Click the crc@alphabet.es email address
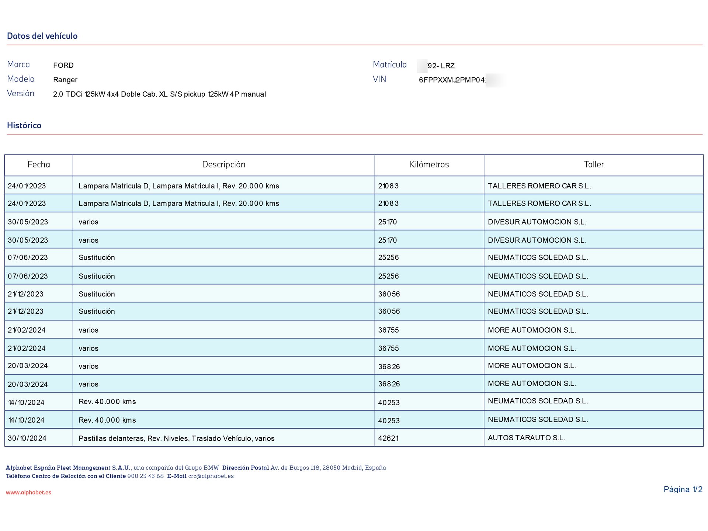 211,476
